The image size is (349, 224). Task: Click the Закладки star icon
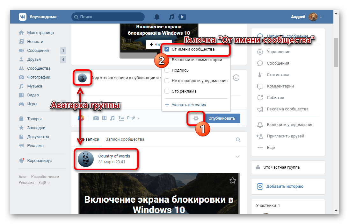21,128
